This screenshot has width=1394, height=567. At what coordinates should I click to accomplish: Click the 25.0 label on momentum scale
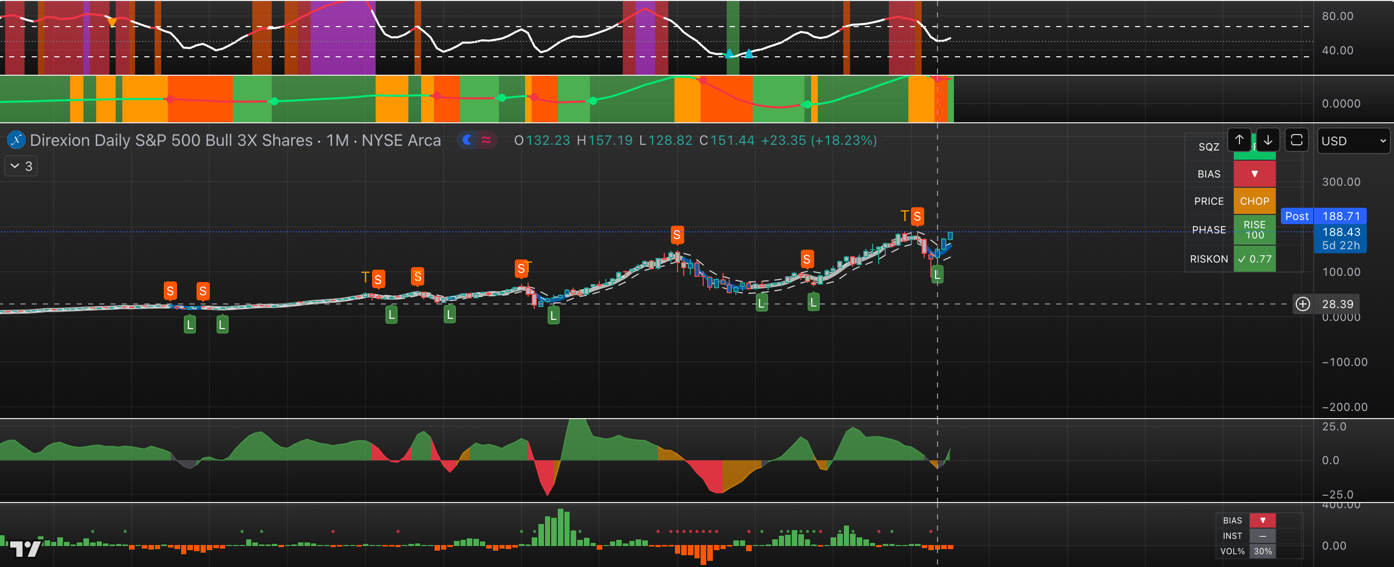pyautogui.click(x=1334, y=426)
